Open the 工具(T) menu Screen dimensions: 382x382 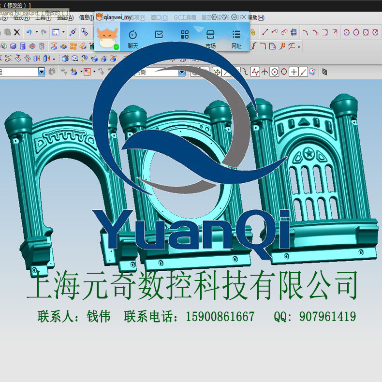point(44,18)
